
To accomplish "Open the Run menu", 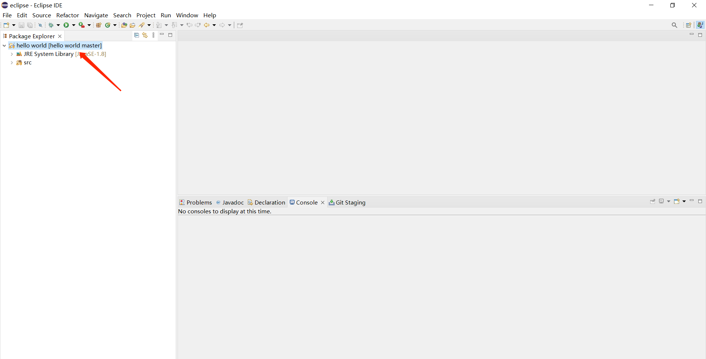I will pyautogui.click(x=166, y=15).
